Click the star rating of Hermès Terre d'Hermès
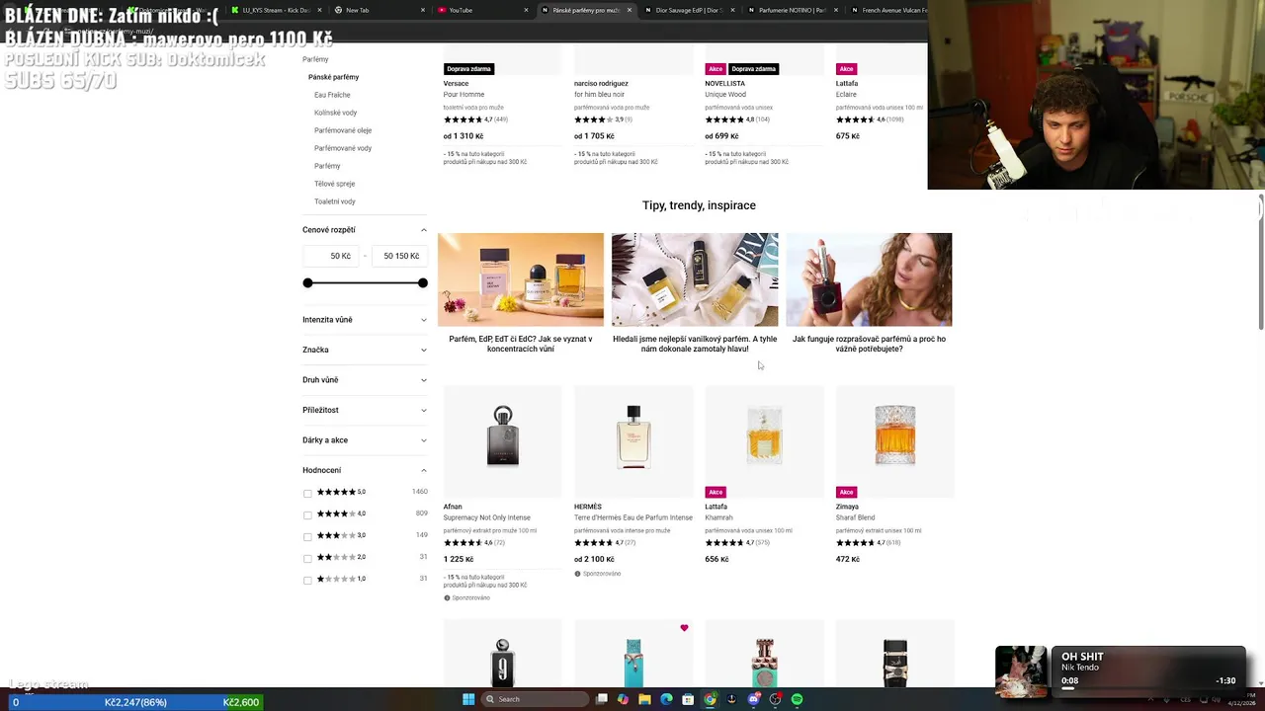This screenshot has width=1265, height=711. [593, 542]
